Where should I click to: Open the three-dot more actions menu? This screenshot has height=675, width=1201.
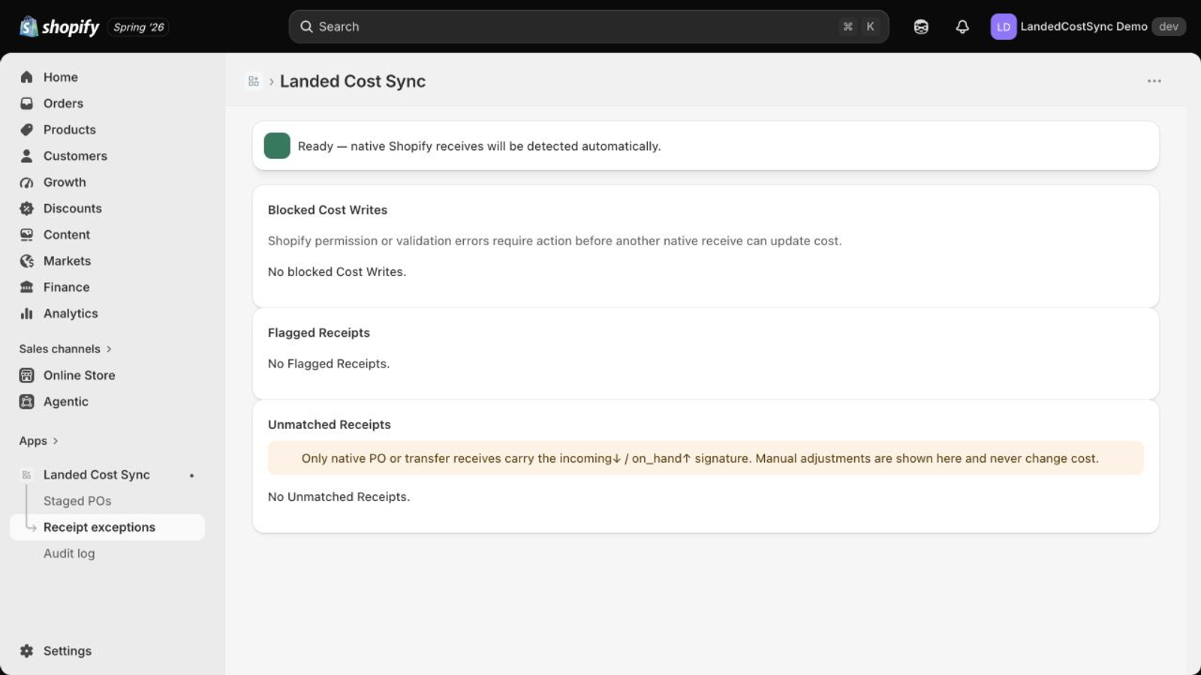pyautogui.click(x=1154, y=81)
